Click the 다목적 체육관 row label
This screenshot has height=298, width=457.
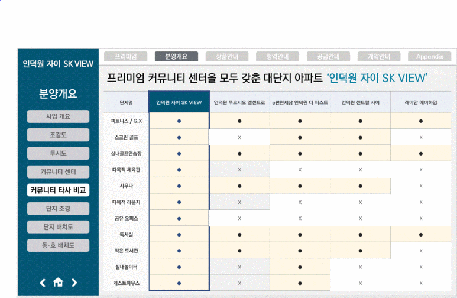[126, 170]
